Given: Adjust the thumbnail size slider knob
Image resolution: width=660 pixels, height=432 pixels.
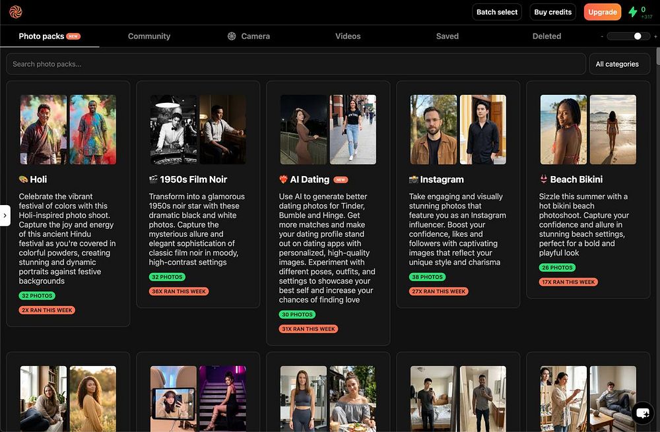Looking at the screenshot, I should [x=638, y=36].
